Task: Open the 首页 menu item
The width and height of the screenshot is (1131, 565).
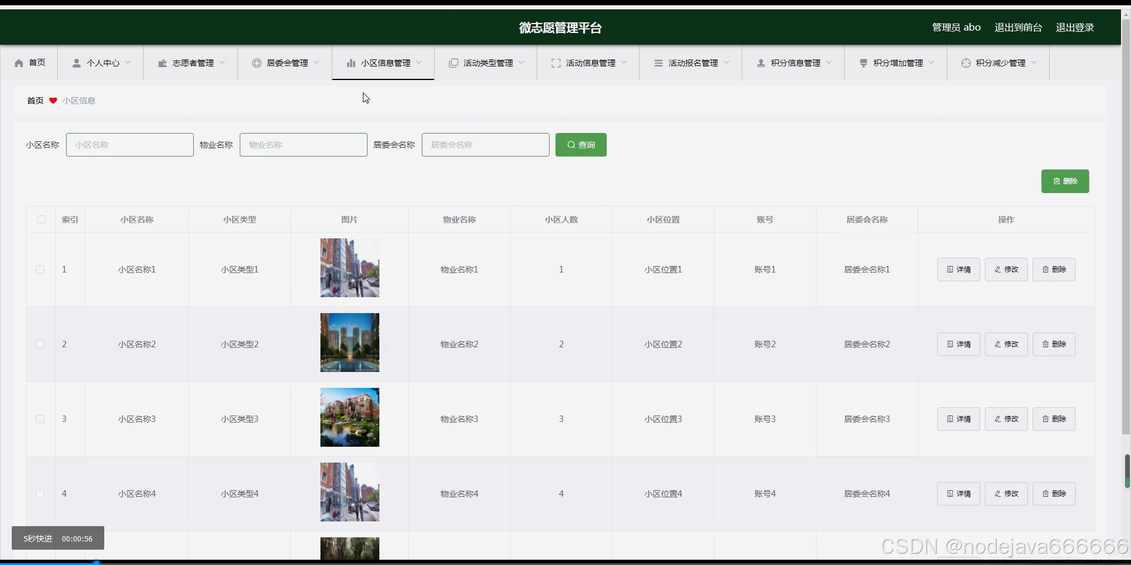Action: 29,63
